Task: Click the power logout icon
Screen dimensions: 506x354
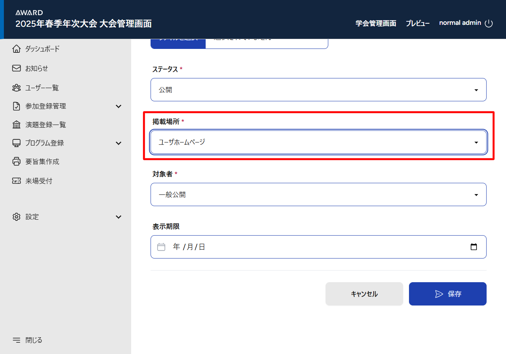Action: 489,23
